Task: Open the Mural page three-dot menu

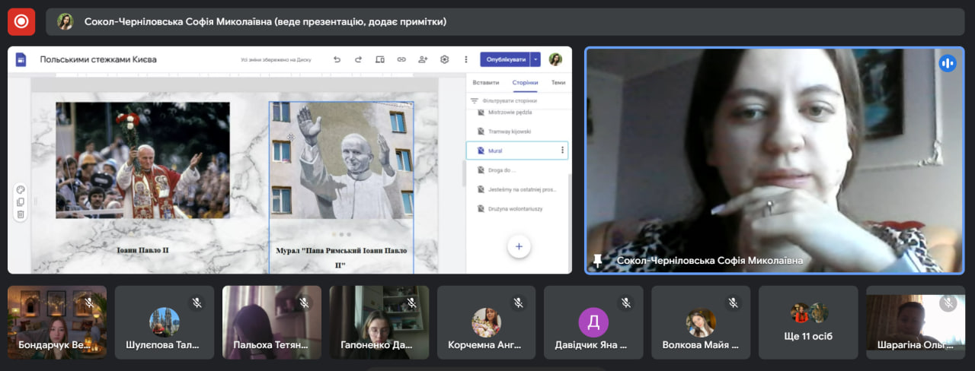Action: pyautogui.click(x=563, y=151)
